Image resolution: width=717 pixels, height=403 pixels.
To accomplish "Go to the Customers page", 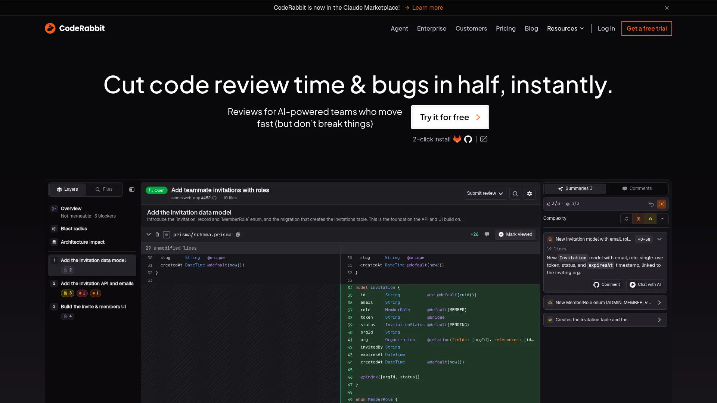I will tap(471, 28).
